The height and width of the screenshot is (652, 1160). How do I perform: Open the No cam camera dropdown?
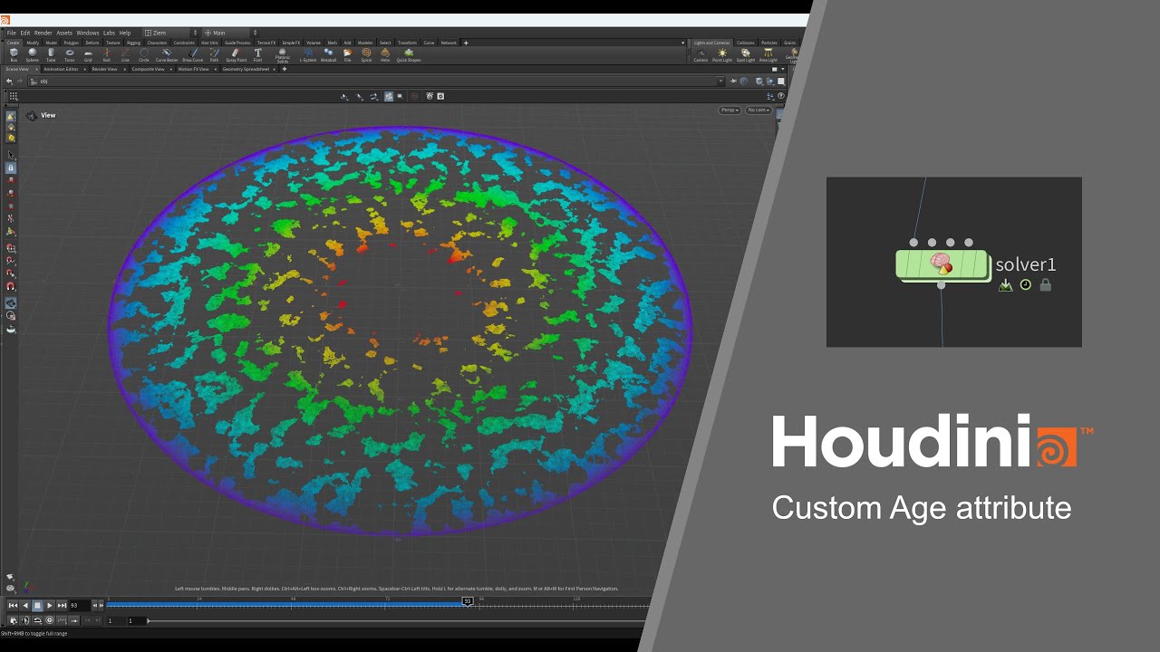click(758, 110)
